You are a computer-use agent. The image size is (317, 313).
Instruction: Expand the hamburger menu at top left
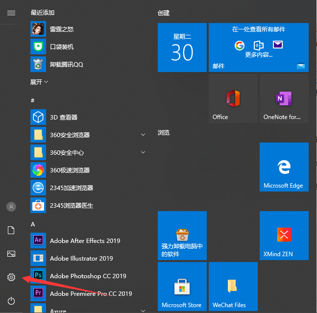coord(11,13)
